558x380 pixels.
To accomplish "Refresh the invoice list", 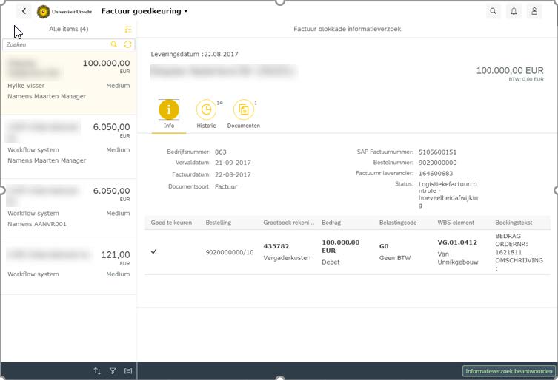I will [x=128, y=44].
